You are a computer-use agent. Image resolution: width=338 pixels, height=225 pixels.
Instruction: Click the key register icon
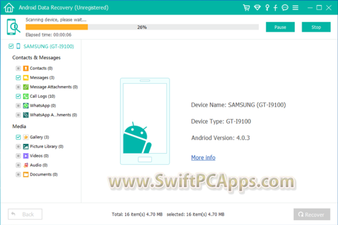(x=267, y=7)
